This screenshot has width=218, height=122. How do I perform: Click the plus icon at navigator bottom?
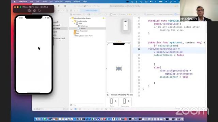[x=34, y=109]
